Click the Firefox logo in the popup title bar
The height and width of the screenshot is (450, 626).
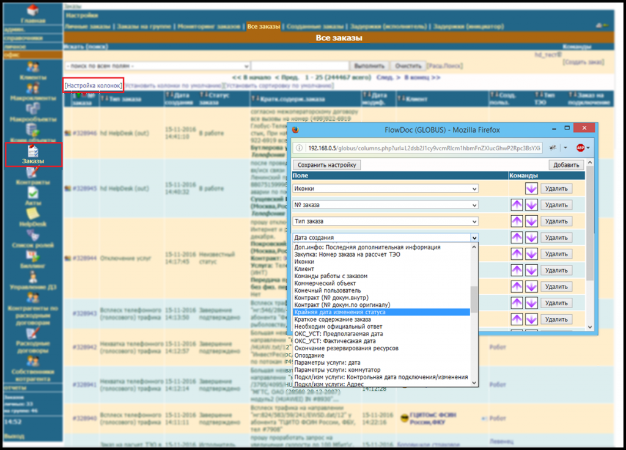coord(295,130)
